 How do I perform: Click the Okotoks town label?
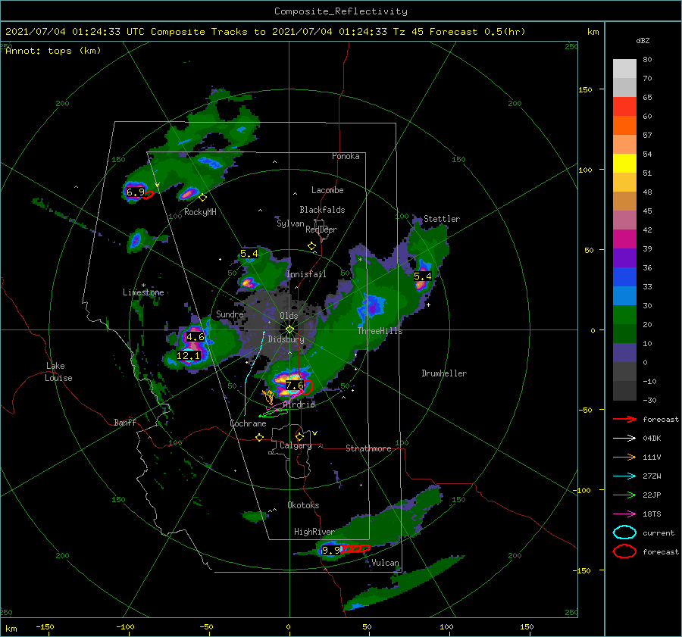coord(303,505)
